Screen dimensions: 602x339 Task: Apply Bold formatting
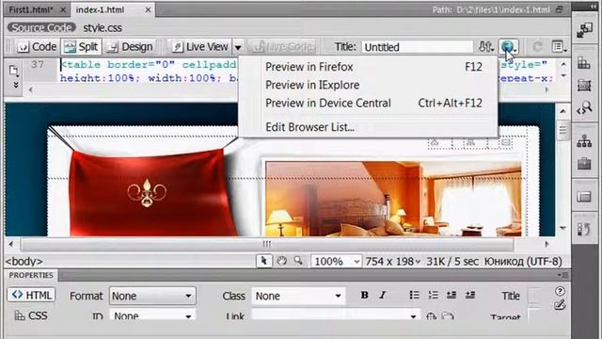[x=364, y=295]
